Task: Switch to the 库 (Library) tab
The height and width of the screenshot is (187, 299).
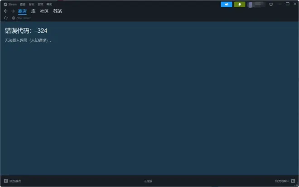Action: pos(33,11)
